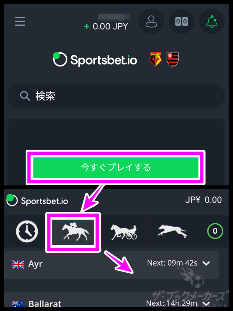This screenshot has height=311, width=233.
Task: Select the horse racing jockey icon
Action: (73, 232)
